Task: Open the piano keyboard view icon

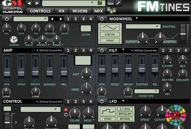Action: pos(110,3)
